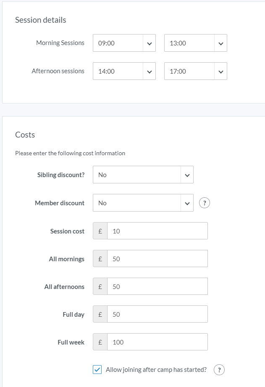Click the £ prefix on Full day
265x387 pixels.
click(100, 314)
